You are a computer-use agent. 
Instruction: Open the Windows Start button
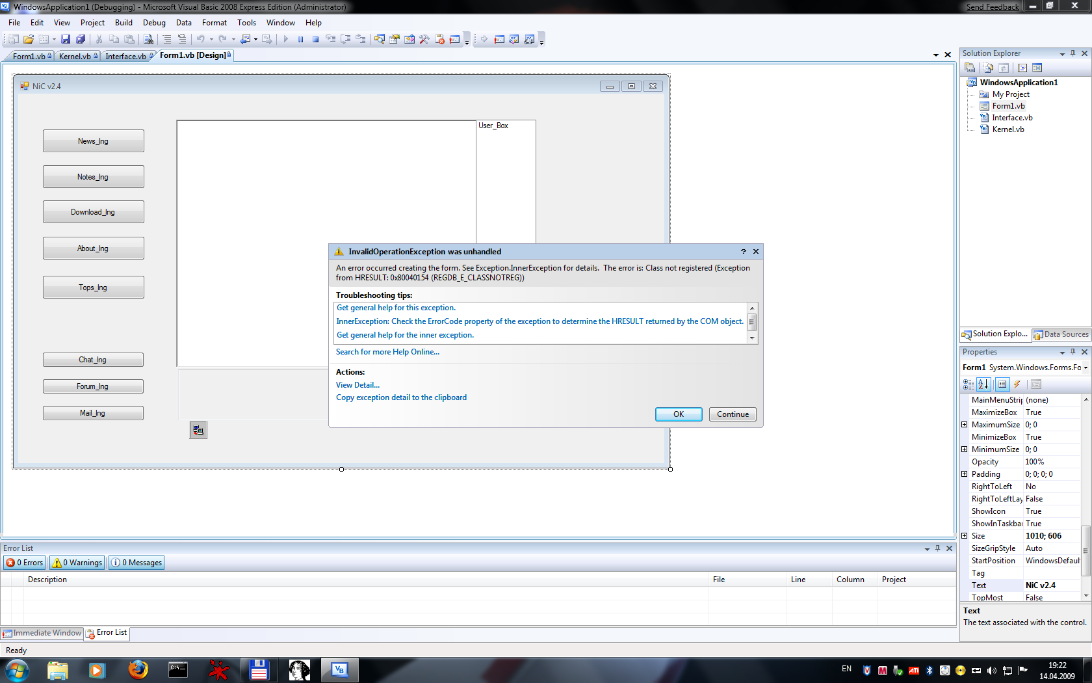click(17, 670)
